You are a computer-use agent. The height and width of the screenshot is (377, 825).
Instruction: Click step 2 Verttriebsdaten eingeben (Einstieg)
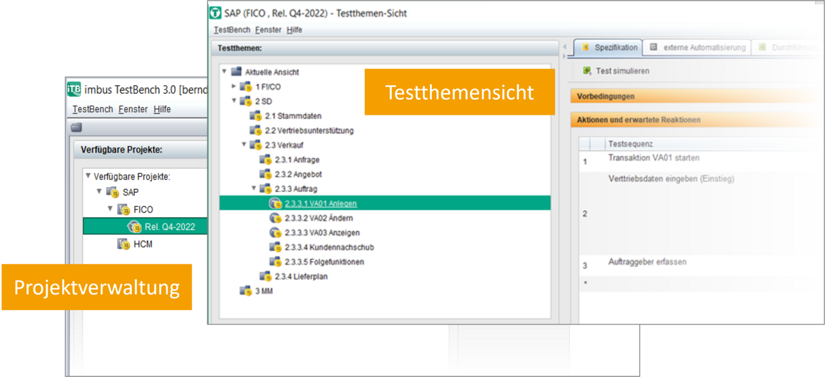(671, 179)
